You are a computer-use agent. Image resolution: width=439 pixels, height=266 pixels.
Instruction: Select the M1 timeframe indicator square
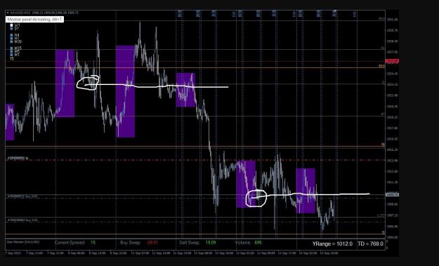(11, 55)
